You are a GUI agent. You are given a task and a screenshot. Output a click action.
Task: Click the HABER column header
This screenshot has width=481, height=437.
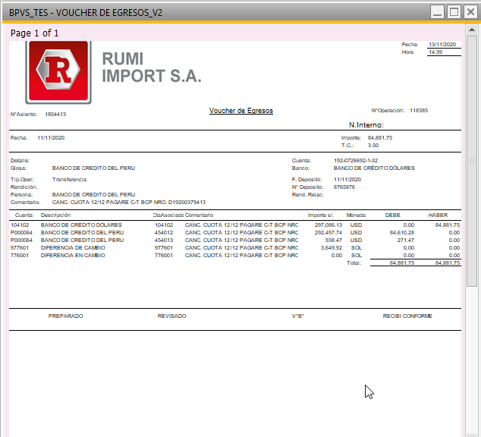point(438,215)
